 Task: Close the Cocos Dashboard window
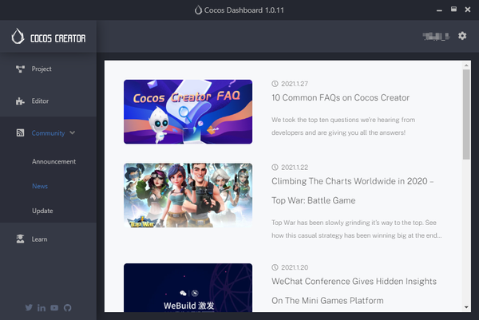(468, 10)
